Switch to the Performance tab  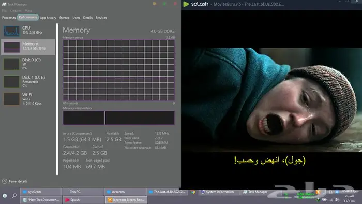[x=28, y=17]
